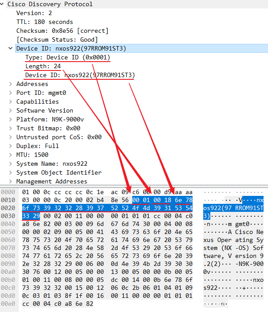Expand the Duplex: Full field
Screen dimensions: 268x312
11,146
